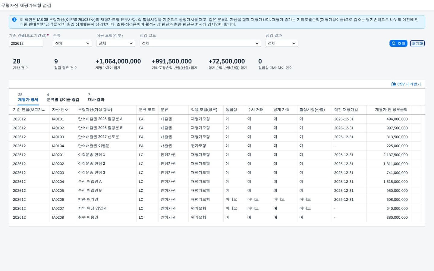
Task: Click the 재평가 전 장부금액 column header
Action: (x=388, y=110)
